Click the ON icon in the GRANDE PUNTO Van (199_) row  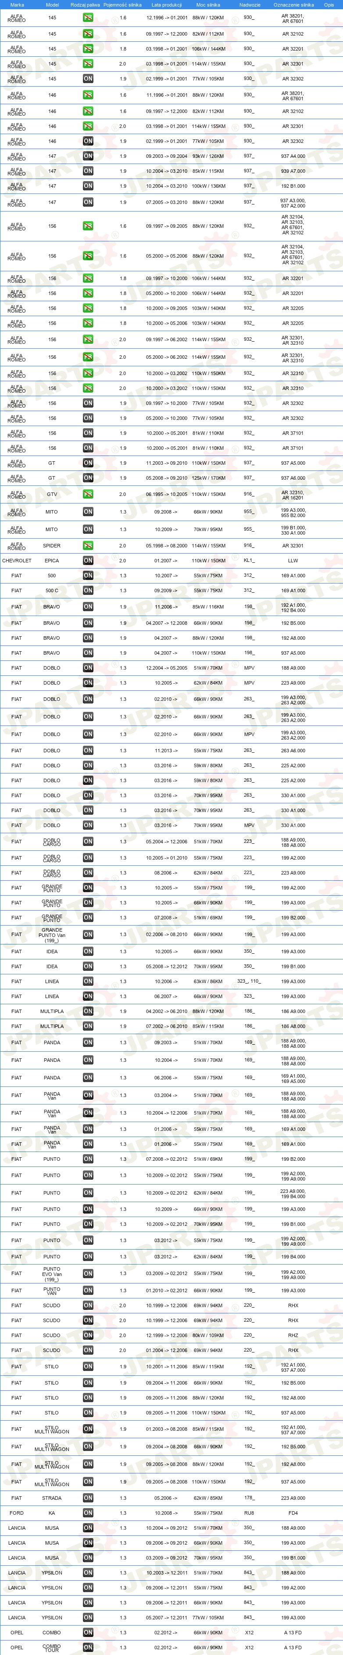(x=88, y=935)
